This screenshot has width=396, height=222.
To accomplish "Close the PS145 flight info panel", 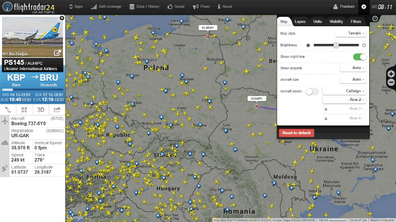I will (x=62, y=18).
